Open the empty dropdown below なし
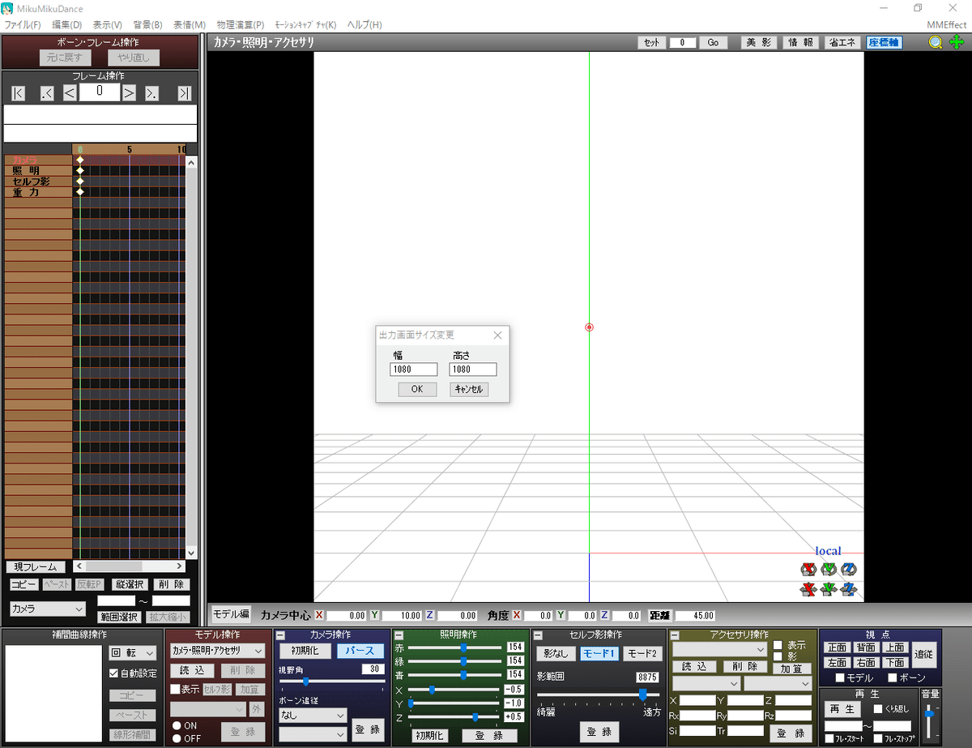This screenshot has width=972, height=748. tap(313, 733)
